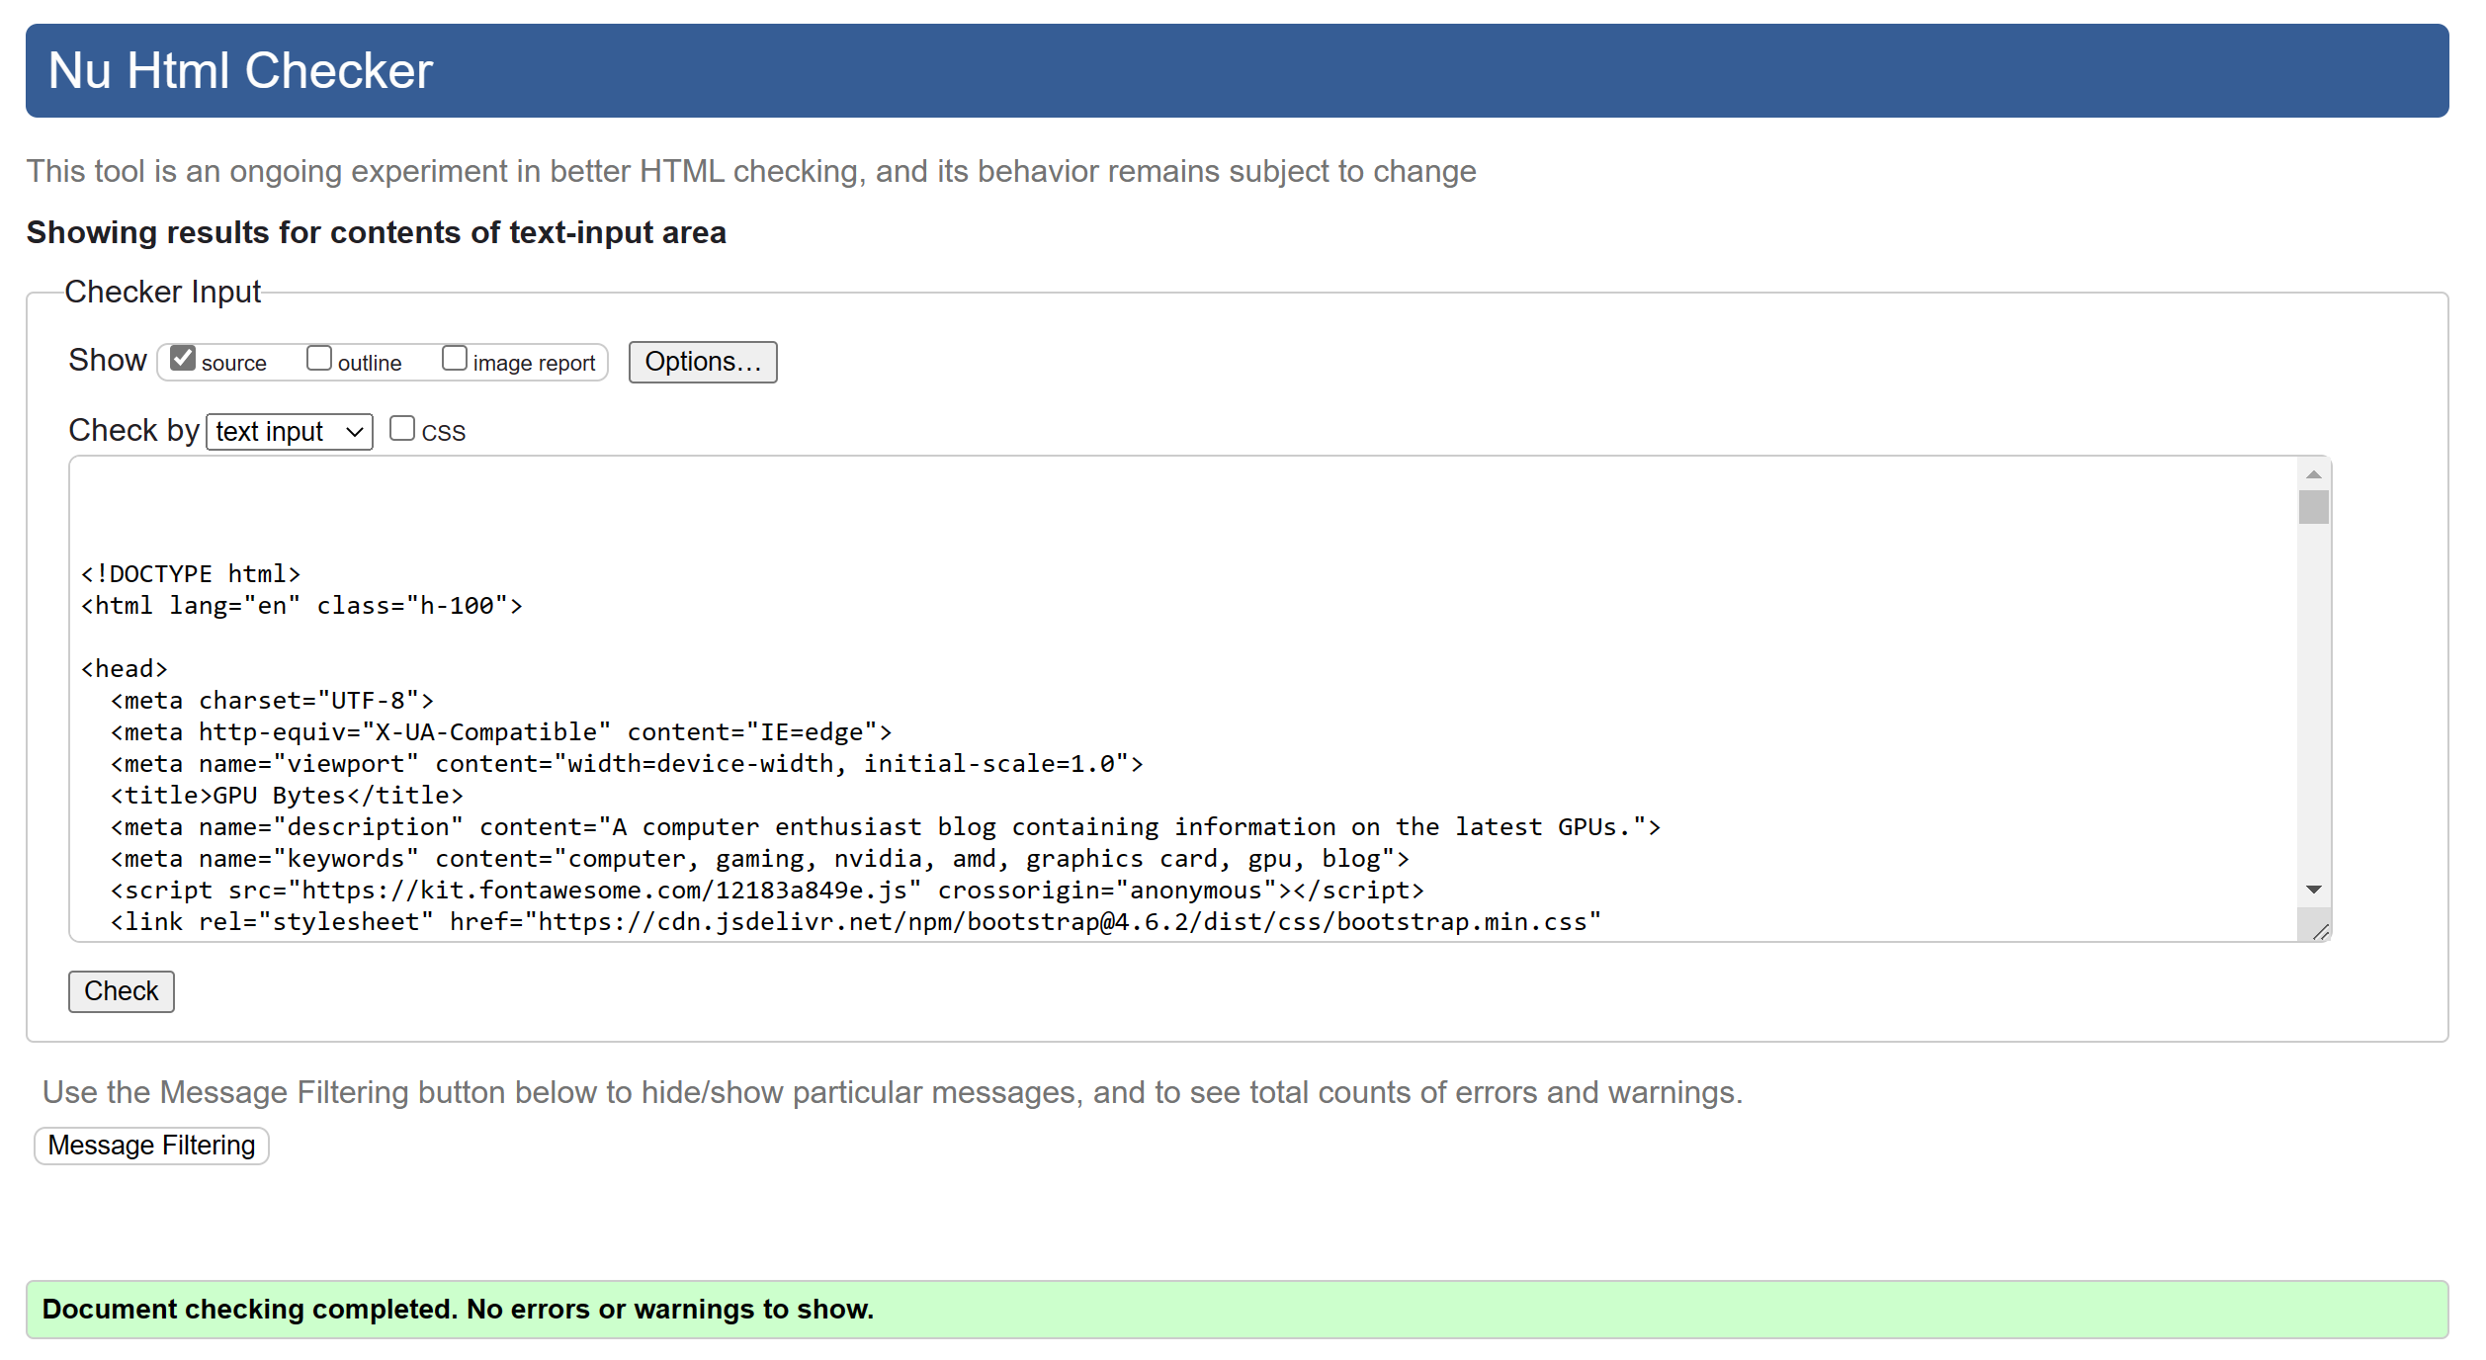Click the textarea scrollbar thumb
The height and width of the screenshot is (1360, 2486).
(2313, 507)
